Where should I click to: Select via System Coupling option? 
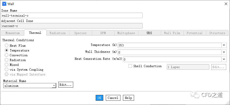[7, 70]
